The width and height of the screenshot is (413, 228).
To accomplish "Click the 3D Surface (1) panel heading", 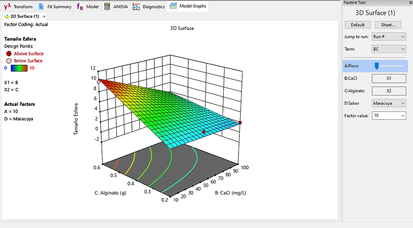I will (x=375, y=13).
